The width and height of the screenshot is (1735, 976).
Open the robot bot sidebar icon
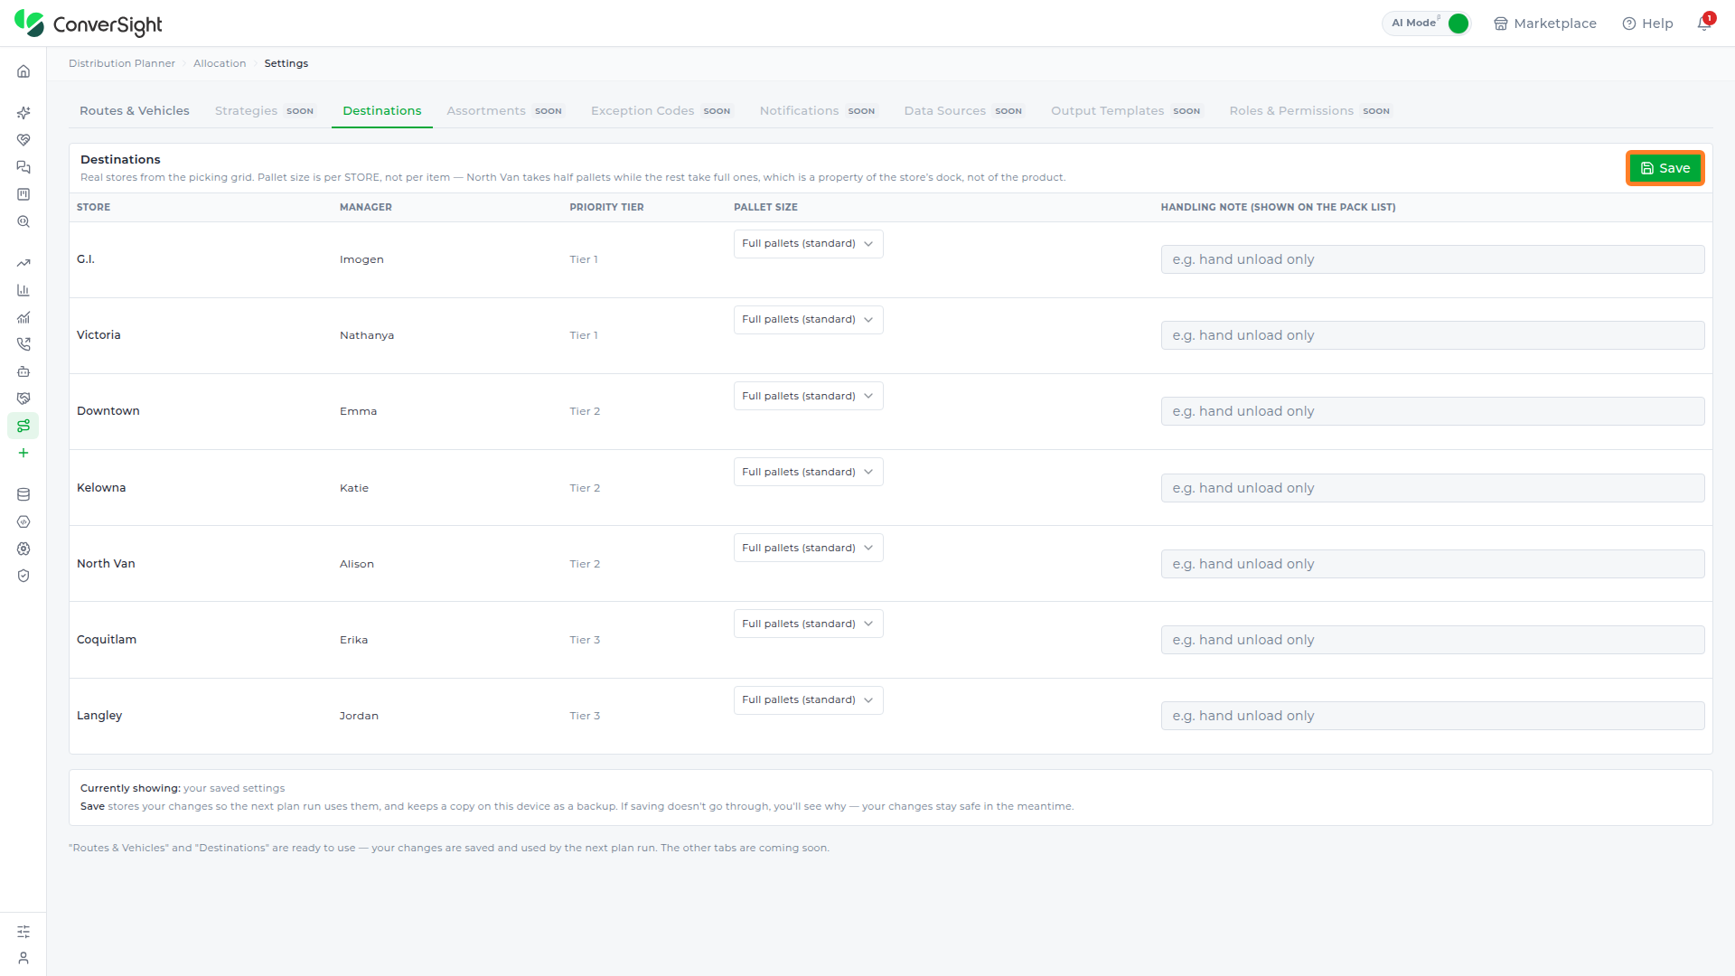(23, 371)
